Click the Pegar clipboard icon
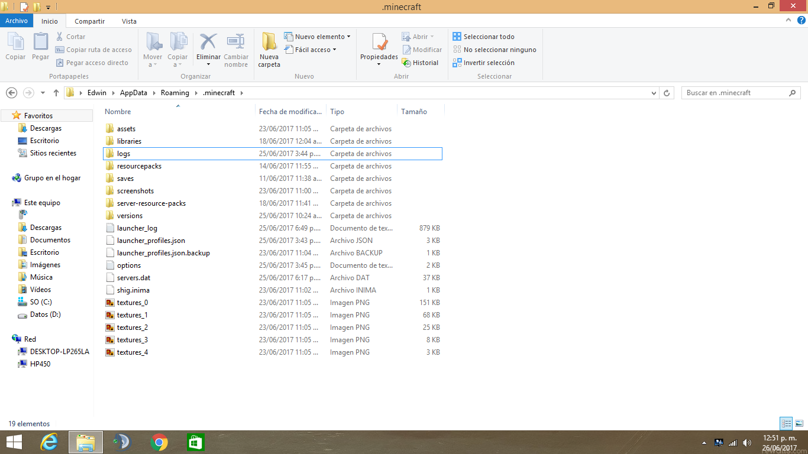This screenshot has height=454, width=808. [x=40, y=47]
